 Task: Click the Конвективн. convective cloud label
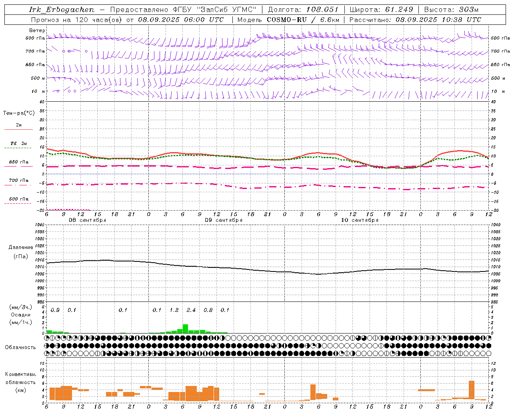click(20, 375)
